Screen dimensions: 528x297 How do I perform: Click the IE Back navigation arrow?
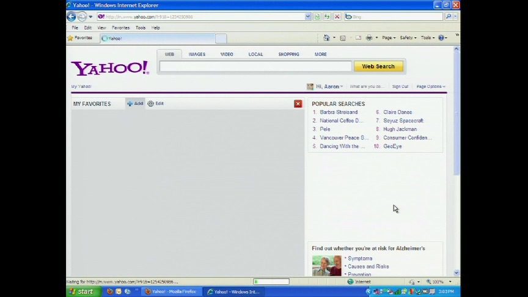pos(71,16)
